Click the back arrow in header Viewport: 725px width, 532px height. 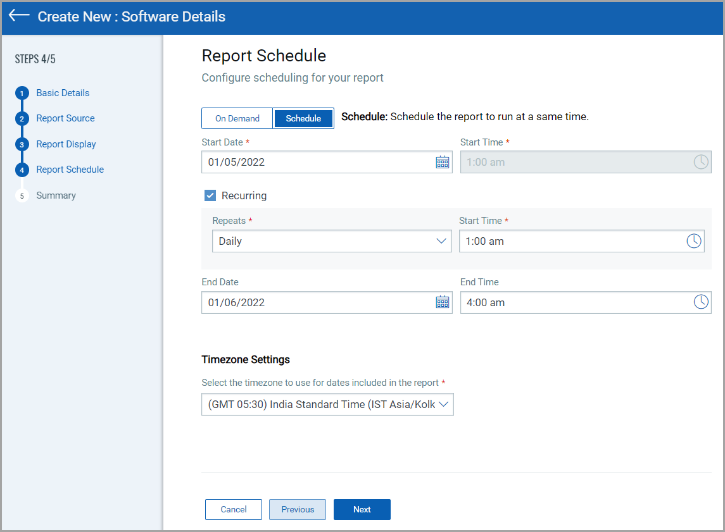pyautogui.click(x=19, y=16)
